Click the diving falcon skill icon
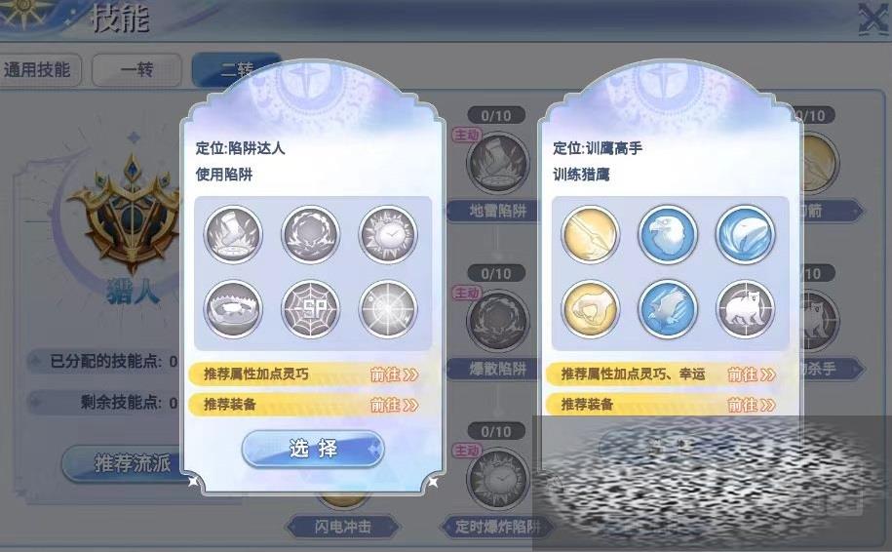This screenshot has height=552, width=892. point(668,309)
